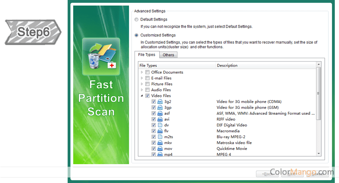Click the mkv file type icon
Image resolution: width=339 pixels, height=183 pixels.
coord(160,143)
